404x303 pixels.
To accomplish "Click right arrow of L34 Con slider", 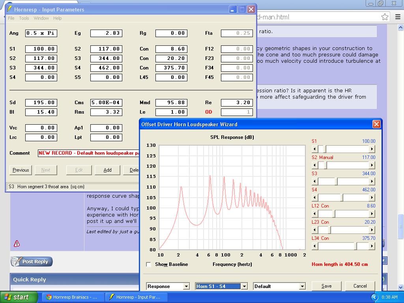I will click(372, 246).
